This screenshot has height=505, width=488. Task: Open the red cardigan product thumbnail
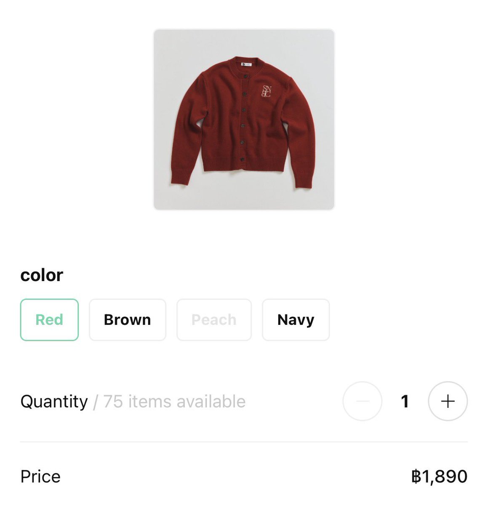244,120
